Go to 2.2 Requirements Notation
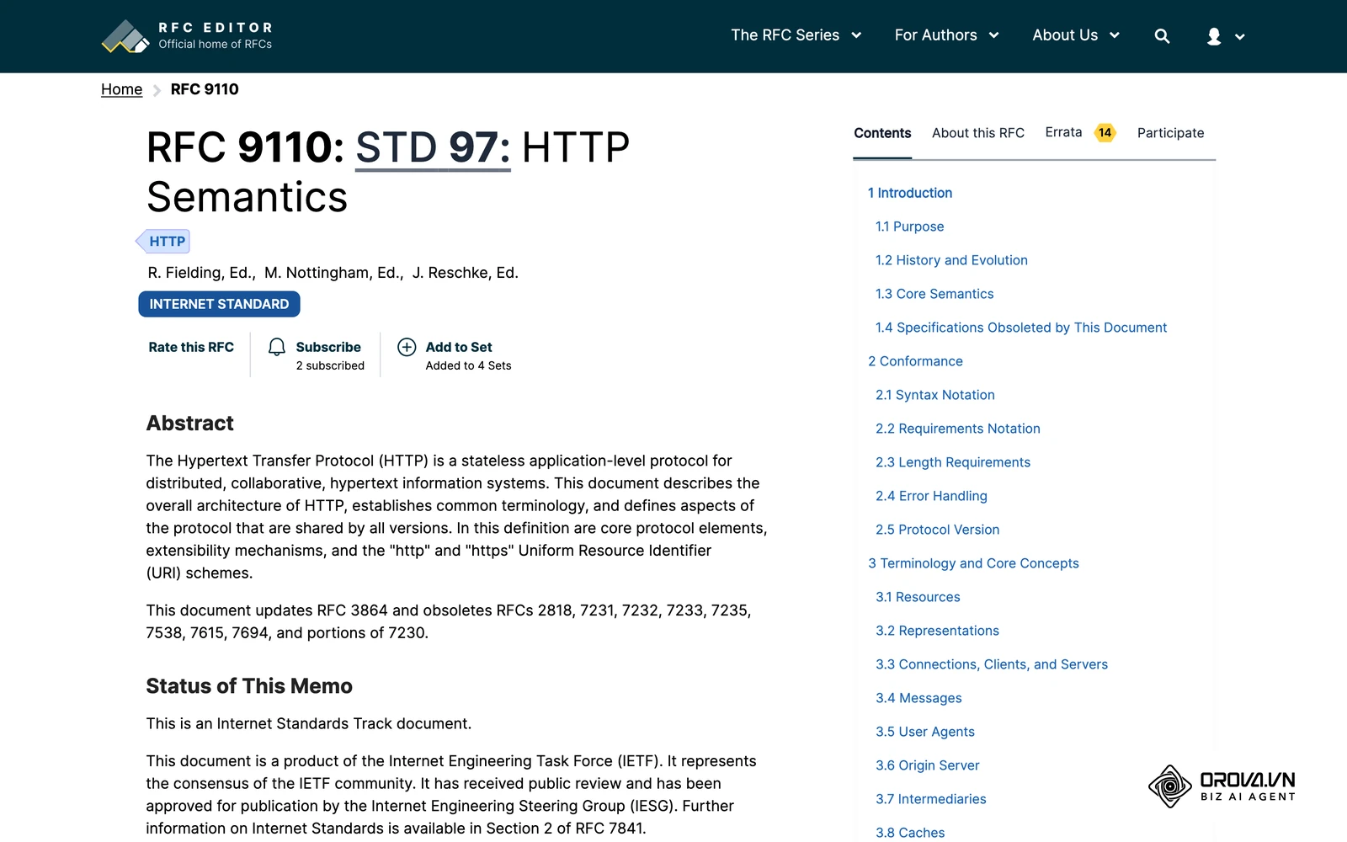Screen dimensions: 1347x842 pos(958,429)
